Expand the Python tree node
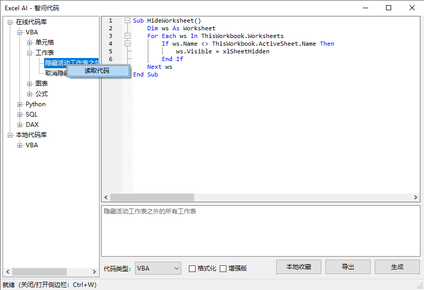 click(20, 104)
